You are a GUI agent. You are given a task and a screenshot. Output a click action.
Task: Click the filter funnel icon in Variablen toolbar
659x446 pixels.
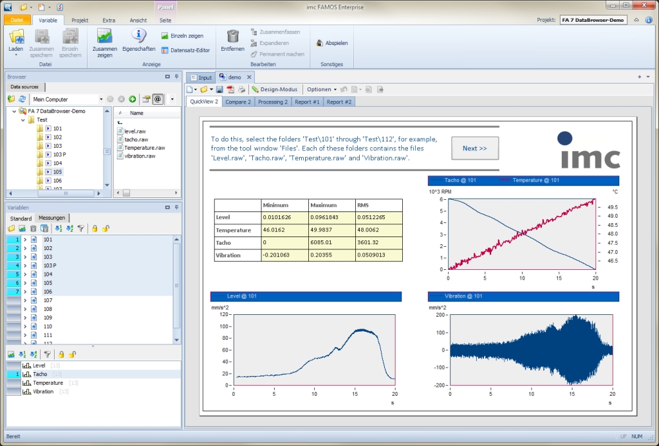(x=81, y=228)
